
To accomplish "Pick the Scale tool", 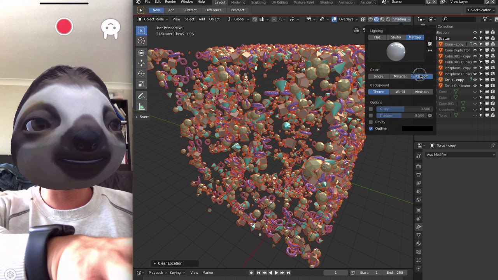I will [141, 84].
